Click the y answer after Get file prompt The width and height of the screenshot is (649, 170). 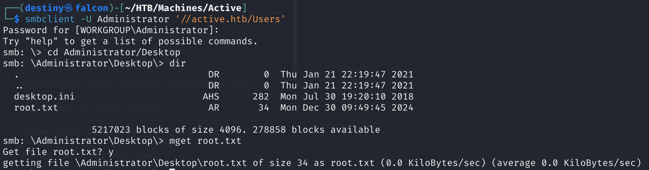(111, 152)
